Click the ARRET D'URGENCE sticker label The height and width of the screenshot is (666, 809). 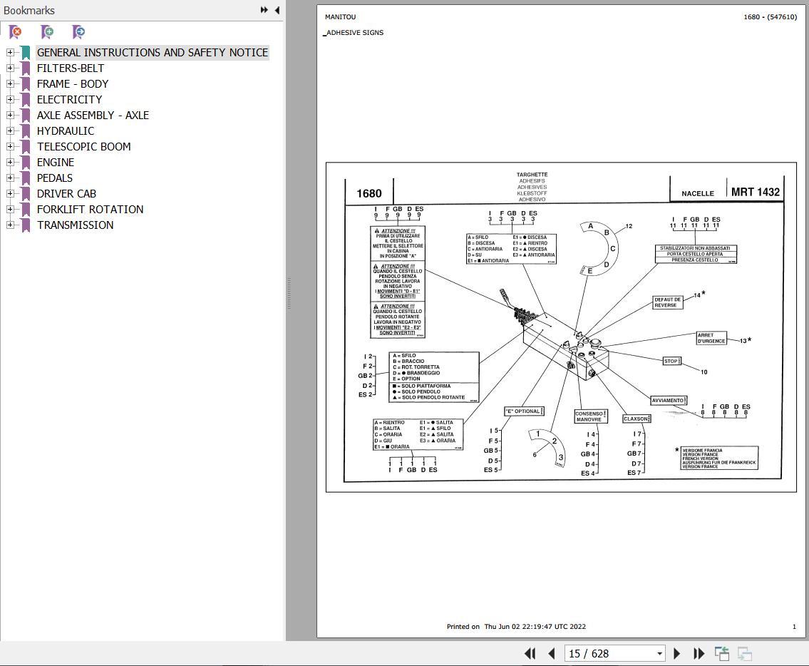(711, 338)
